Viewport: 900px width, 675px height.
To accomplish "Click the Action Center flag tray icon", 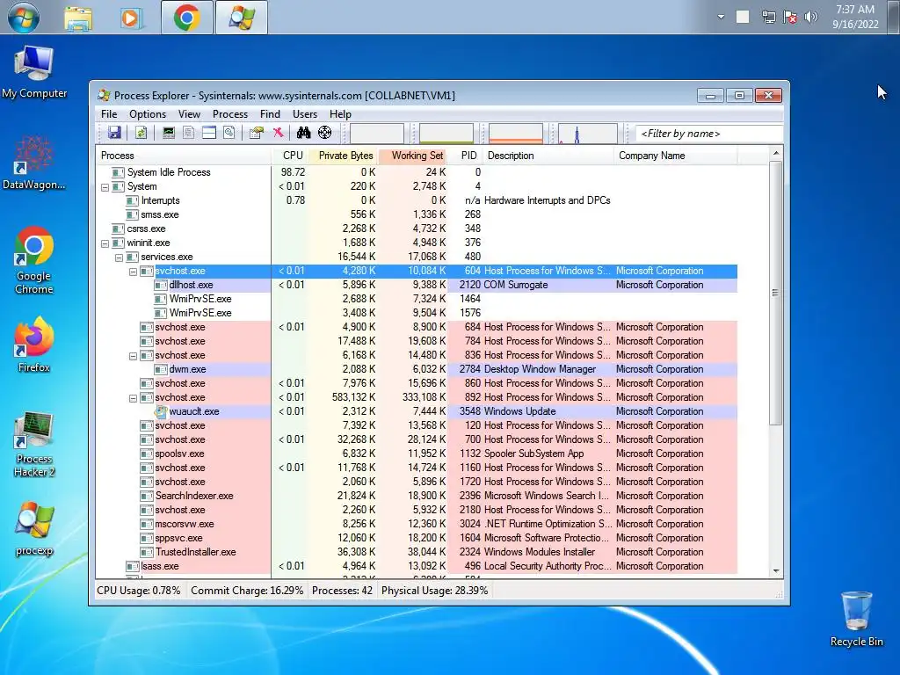I will tap(790, 18).
